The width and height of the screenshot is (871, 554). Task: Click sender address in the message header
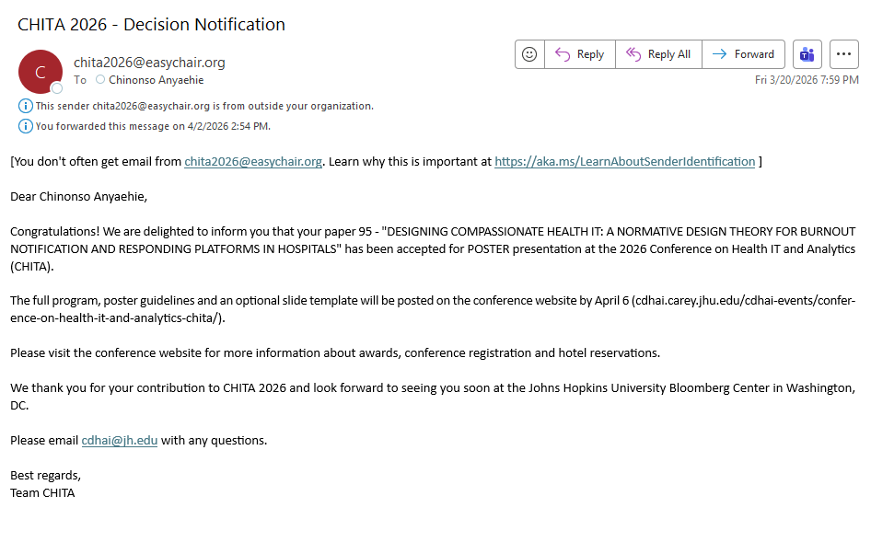point(149,63)
